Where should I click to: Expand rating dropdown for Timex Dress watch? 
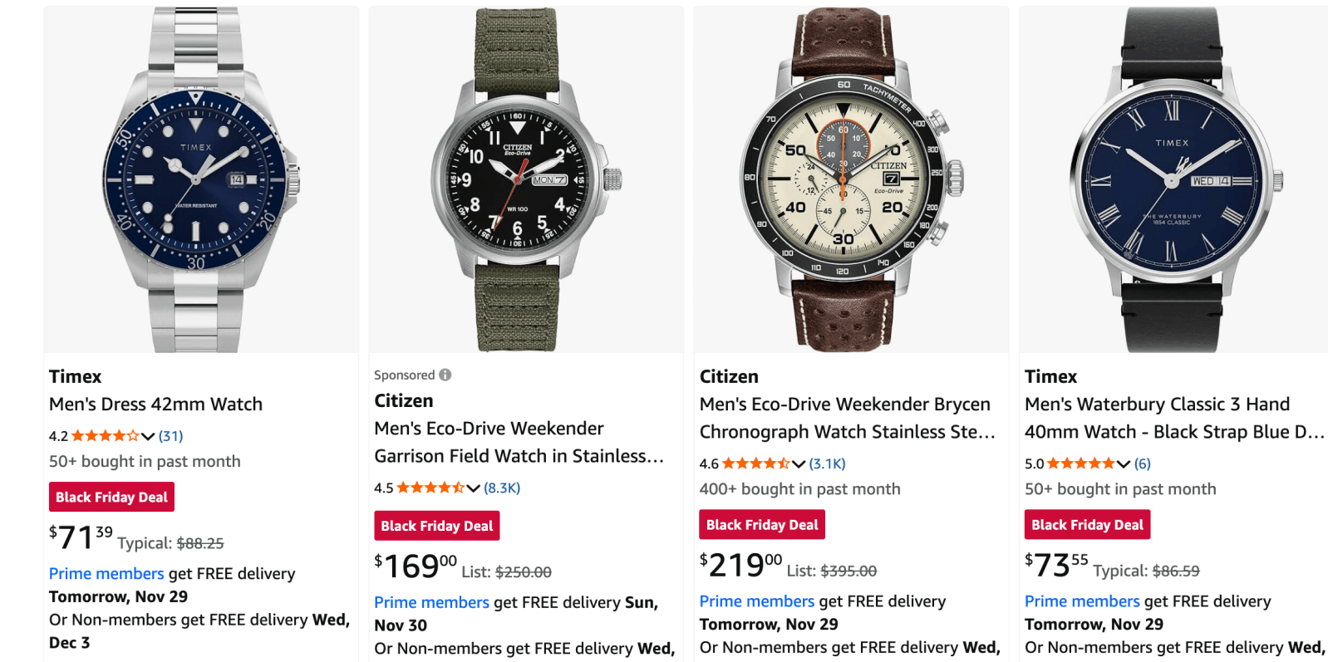coord(148,436)
